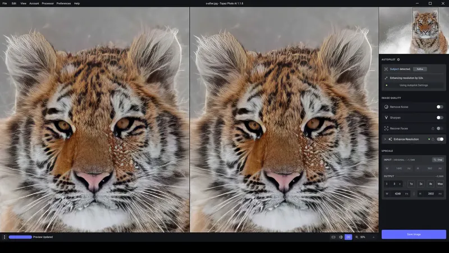
Task: Click the output height field
Action: [x=430, y=194]
